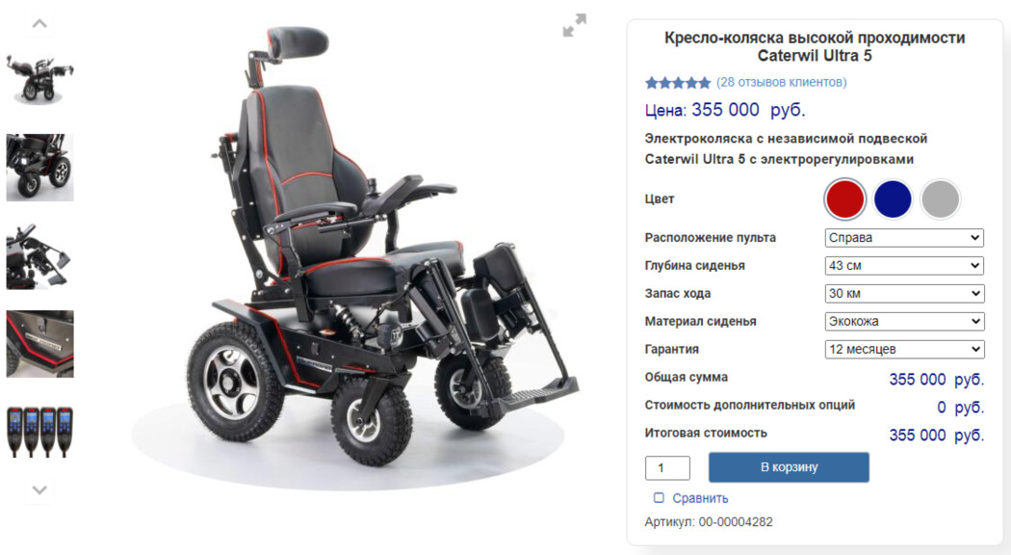The height and width of the screenshot is (555, 1011).
Task: View the wheel close-up thumbnail
Action: pos(40,168)
